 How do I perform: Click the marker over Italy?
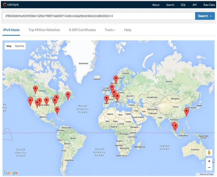117,97
